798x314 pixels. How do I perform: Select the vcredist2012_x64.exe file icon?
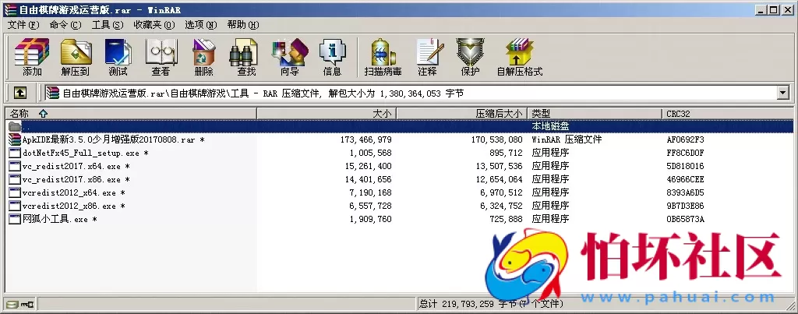click(15, 192)
